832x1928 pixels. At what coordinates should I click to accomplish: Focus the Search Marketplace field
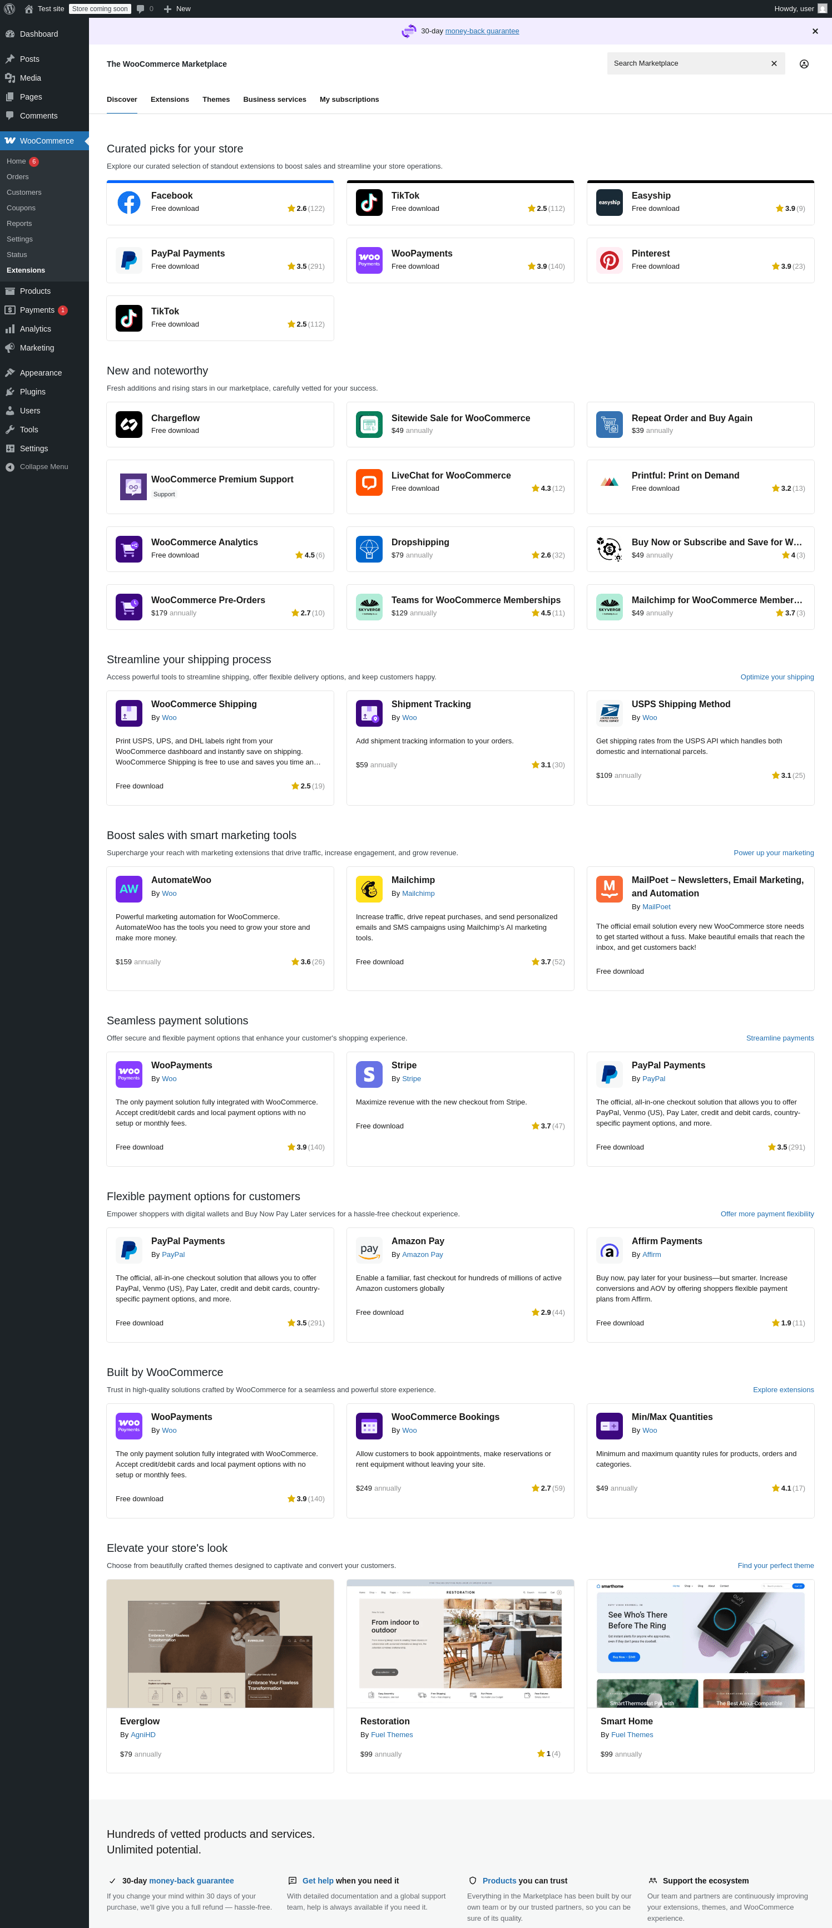pos(689,63)
